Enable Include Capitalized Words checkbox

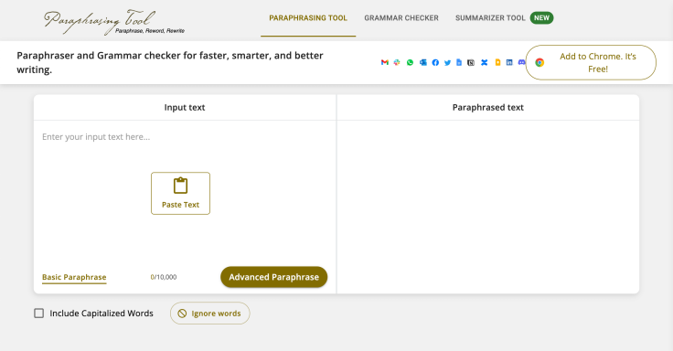[x=39, y=314]
